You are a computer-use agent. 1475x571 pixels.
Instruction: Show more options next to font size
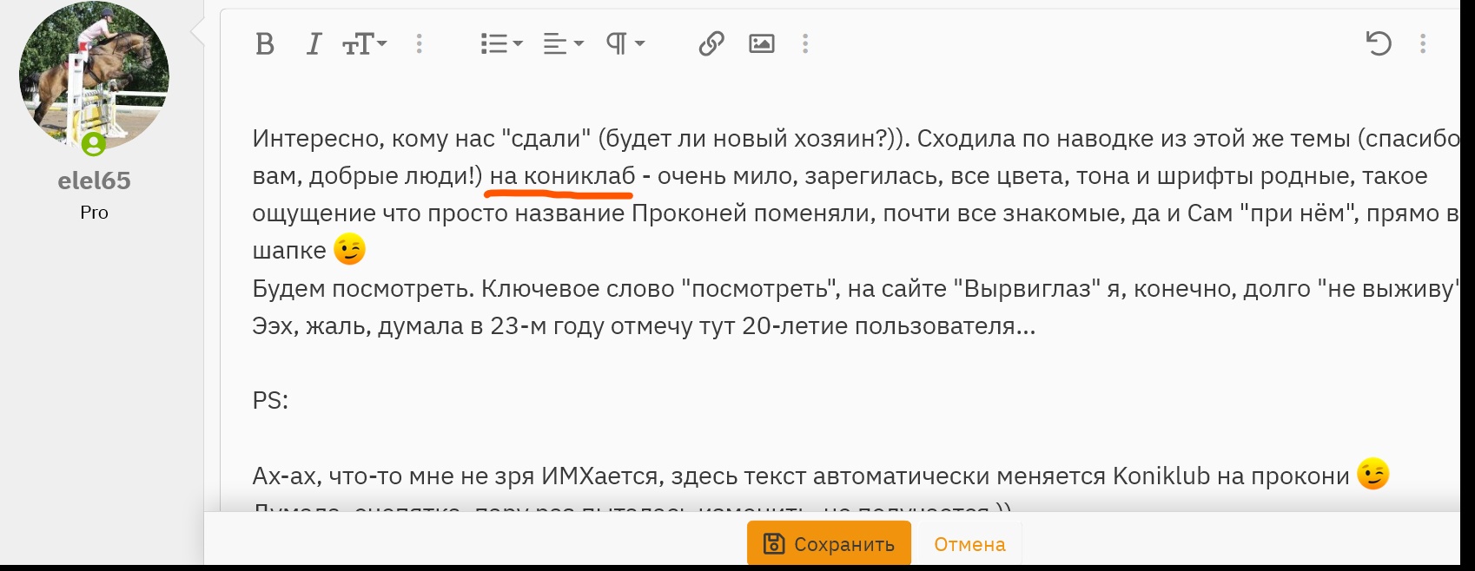(x=419, y=43)
